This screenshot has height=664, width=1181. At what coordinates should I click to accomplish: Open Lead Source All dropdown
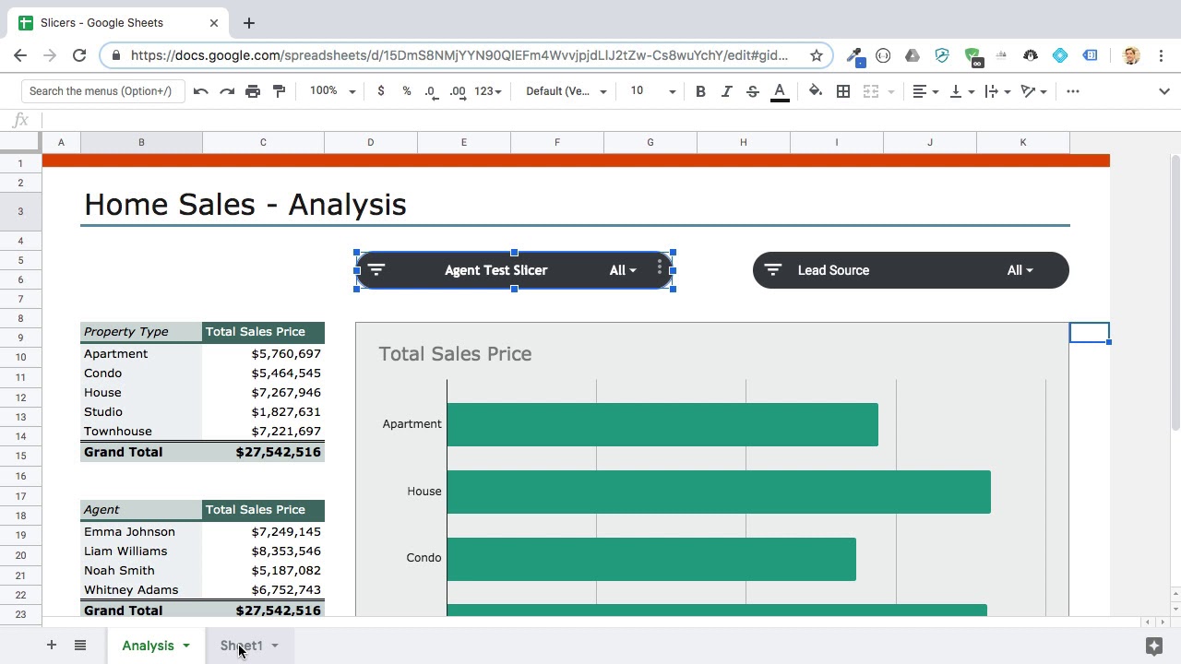pyautogui.click(x=1020, y=270)
